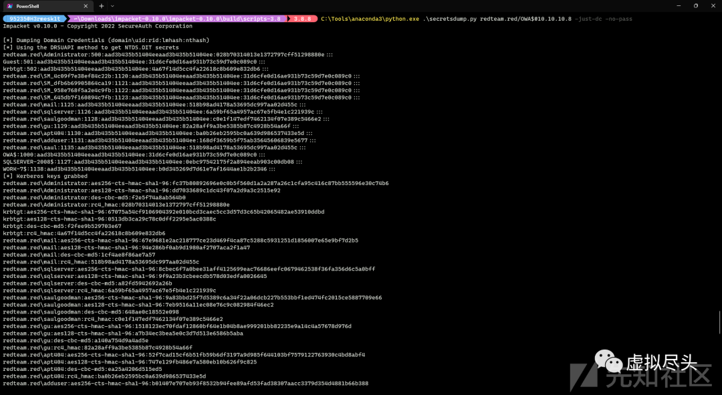Minimize the terminal window
The image size is (722, 395).
click(679, 6)
